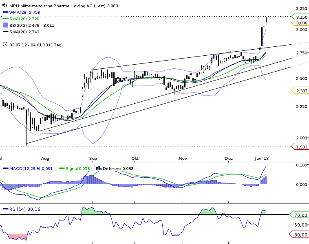Click the RSI 30,00 oversold level marker

pyautogui.click(x=300, y=235)
